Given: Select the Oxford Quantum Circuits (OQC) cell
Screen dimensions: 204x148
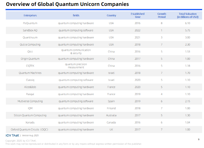Looking at the screenshot, I should click(x=29, y=130).
